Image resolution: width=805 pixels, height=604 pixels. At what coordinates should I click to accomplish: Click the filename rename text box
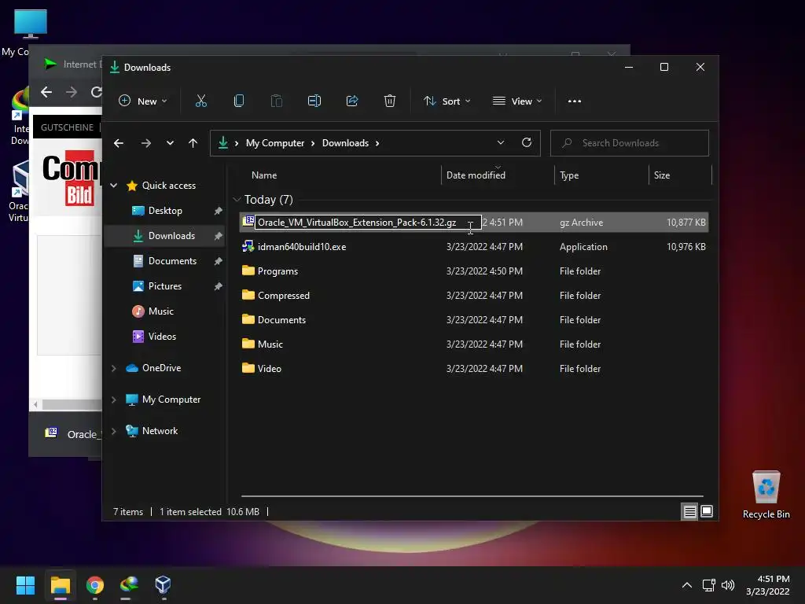(368, 223)
